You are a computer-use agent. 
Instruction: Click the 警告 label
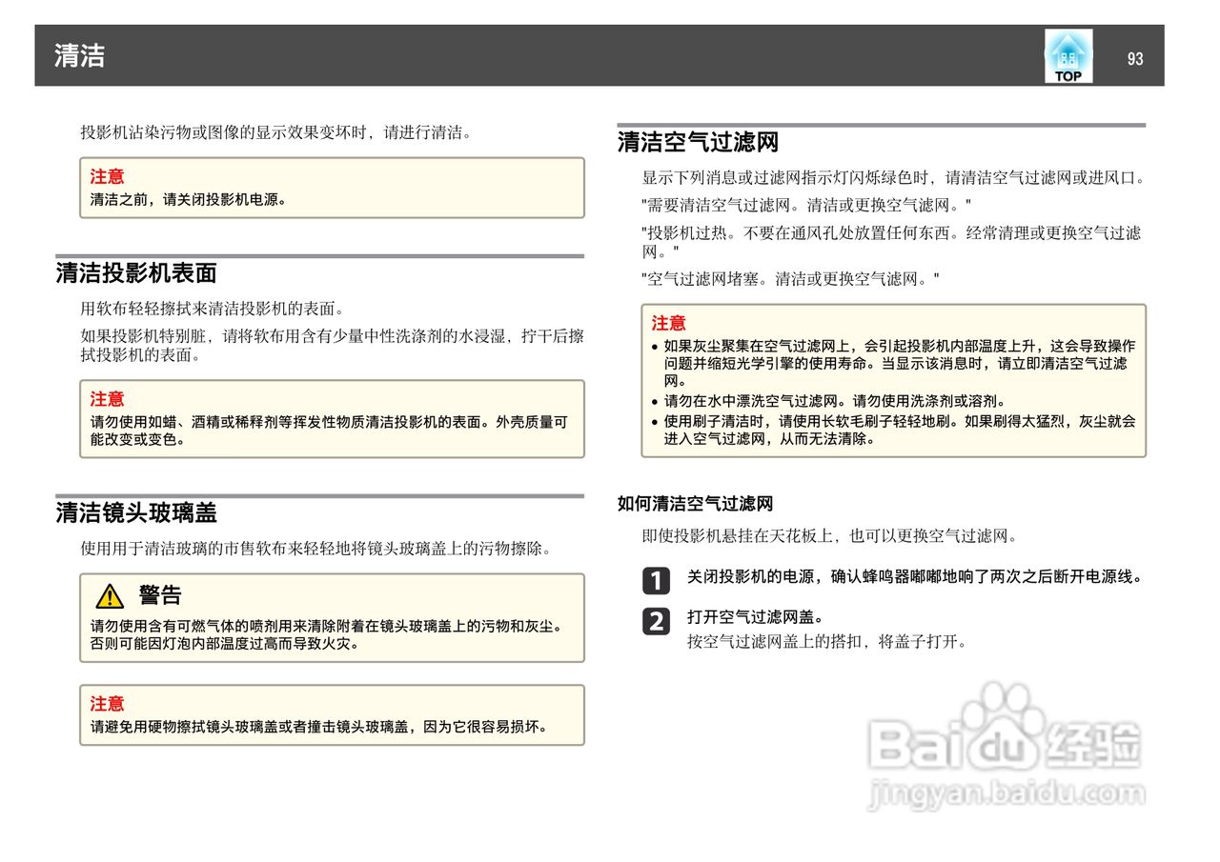(x=160, y=595)
